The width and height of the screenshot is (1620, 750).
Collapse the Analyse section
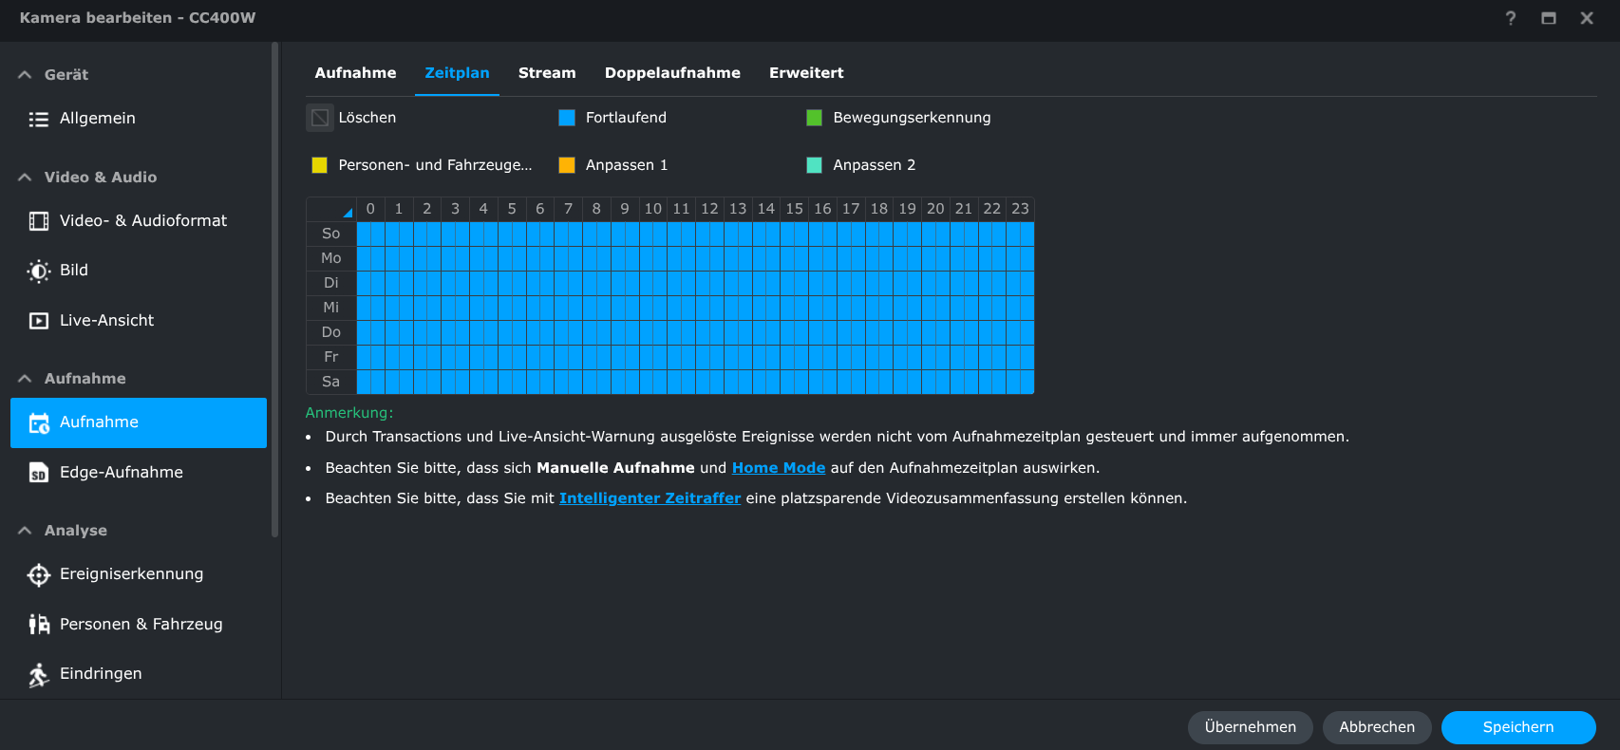(x=25, y=531)
